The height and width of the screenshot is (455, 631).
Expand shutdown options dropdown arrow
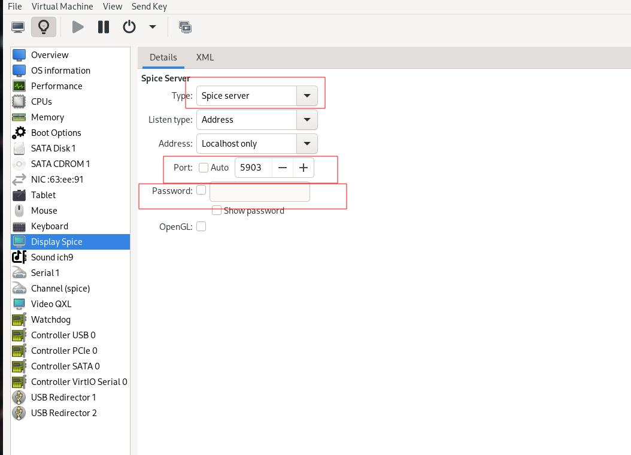coord(153,27)
